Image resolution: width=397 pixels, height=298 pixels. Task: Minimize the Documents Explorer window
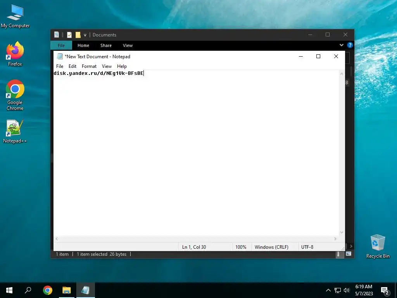click(x=310, y=35)
